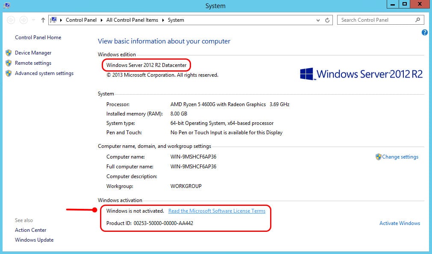Image resolution: width=432 pixels, height=254 pixels.
Task: Open recent locations dropdown near Forward arrow
Action: [x=33, y=20]
